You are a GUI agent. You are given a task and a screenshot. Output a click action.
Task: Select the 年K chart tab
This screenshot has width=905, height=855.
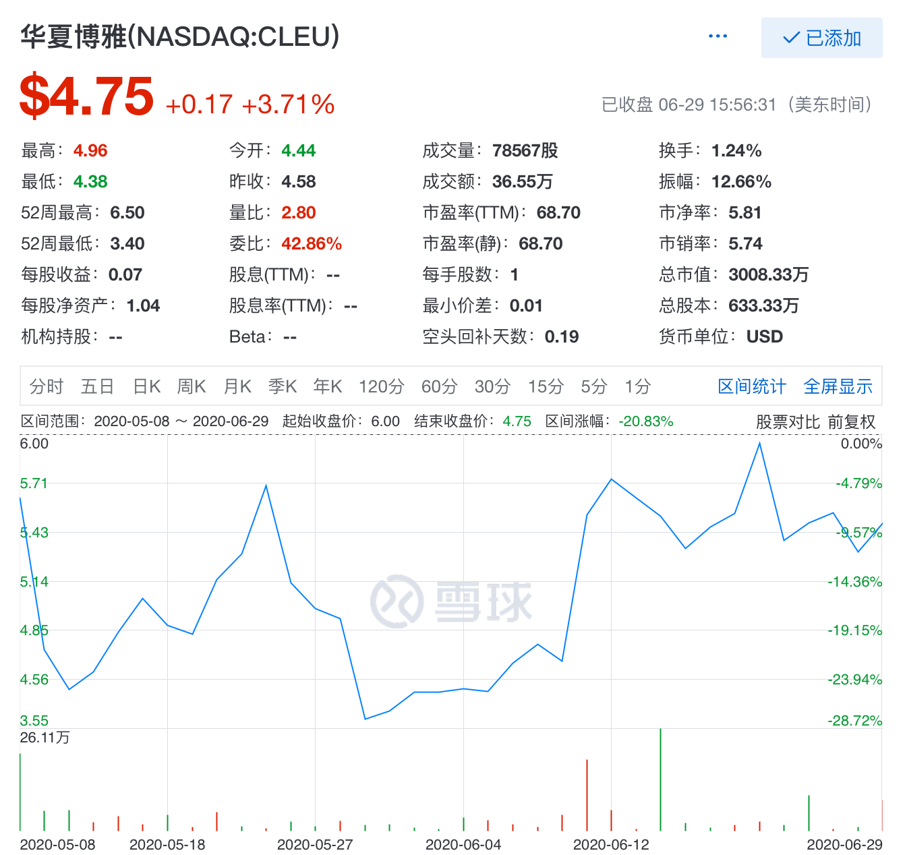(x=328, y=386)
